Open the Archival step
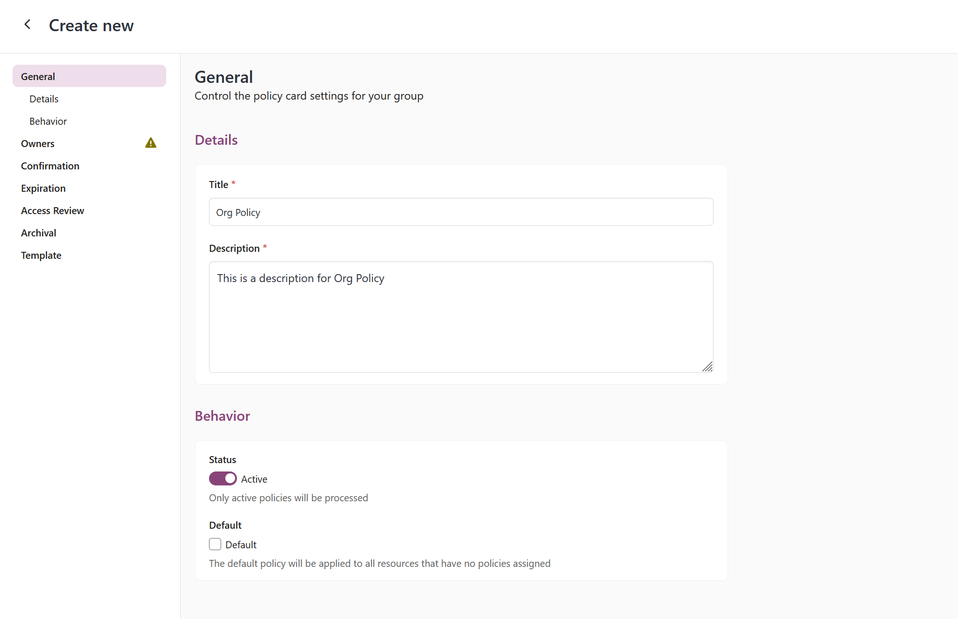958x619 pixels. coord(39,233)
